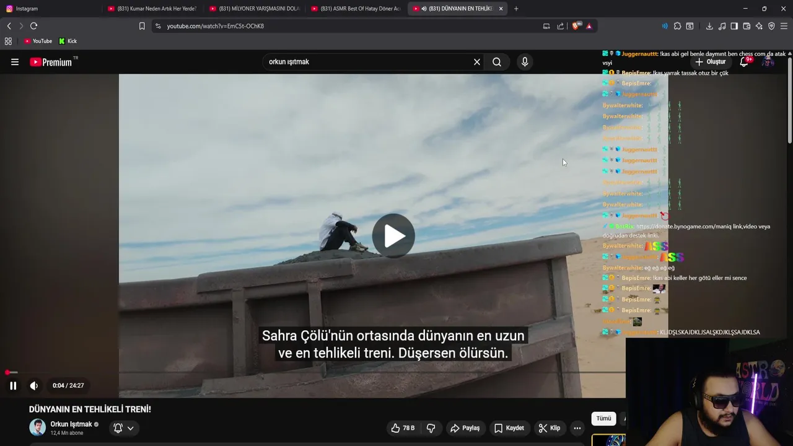Open Orkun Işıtmak channel avatar

(x=38, y=427)
